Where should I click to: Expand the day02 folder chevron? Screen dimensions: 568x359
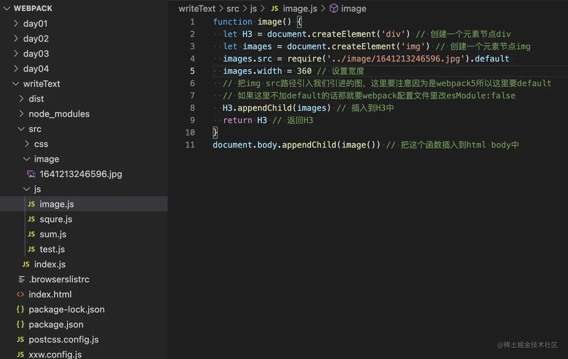tap(16, 38)
